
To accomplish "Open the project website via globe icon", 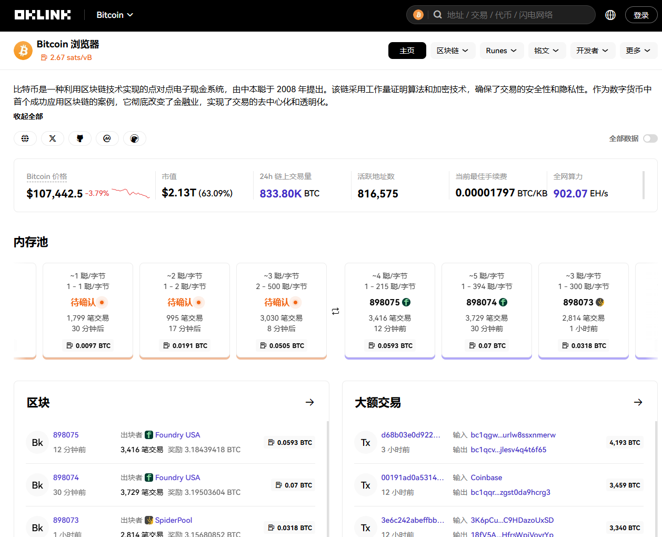I will [x=25, y=138].
